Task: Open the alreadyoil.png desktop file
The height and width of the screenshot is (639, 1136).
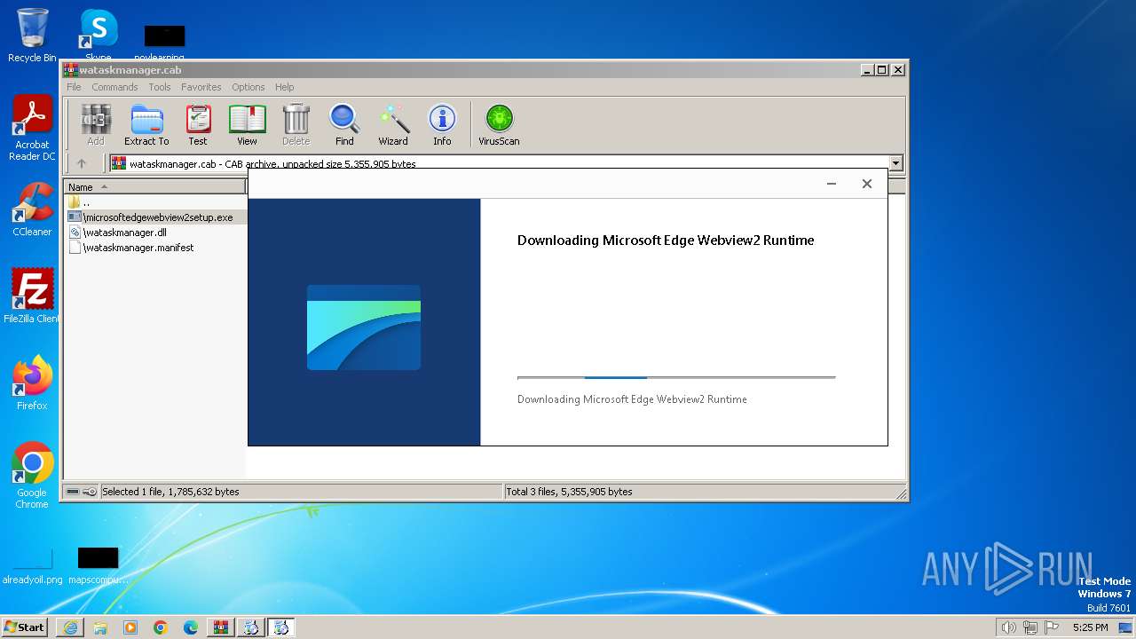Action: tap(32, 565)
